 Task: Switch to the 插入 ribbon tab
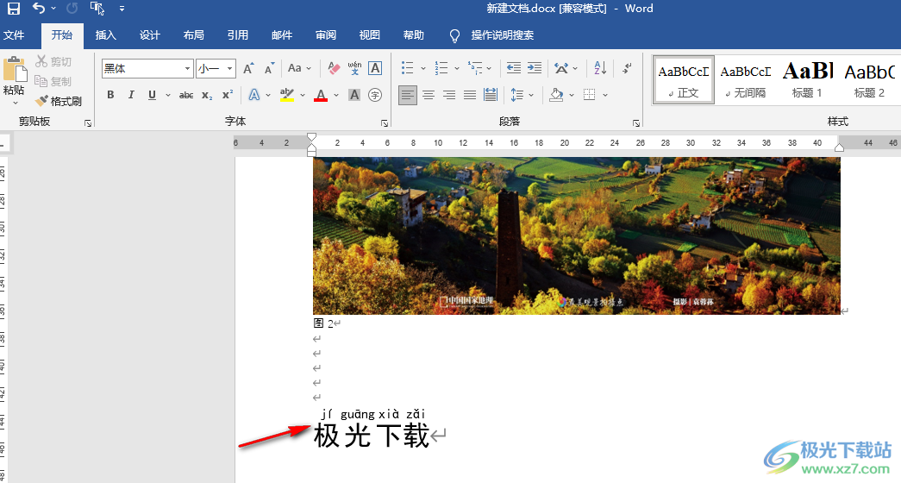coord(106,35)
